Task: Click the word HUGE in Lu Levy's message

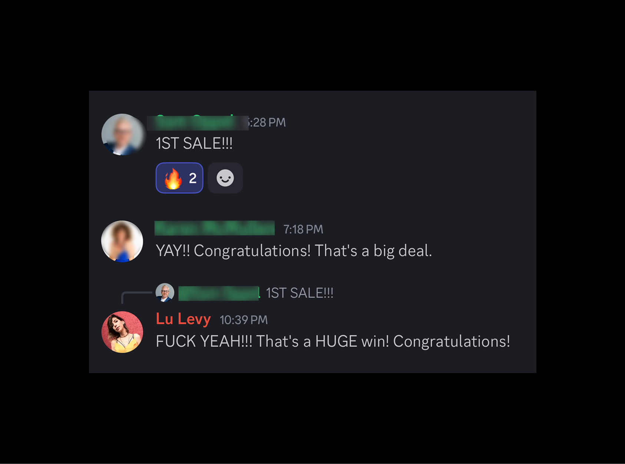Action: (x=336, y=342)
